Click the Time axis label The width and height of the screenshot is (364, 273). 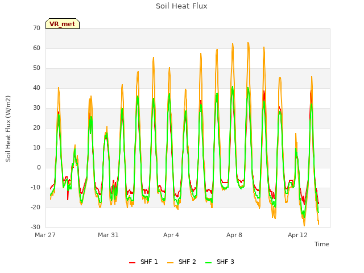[x=322, y=244]
